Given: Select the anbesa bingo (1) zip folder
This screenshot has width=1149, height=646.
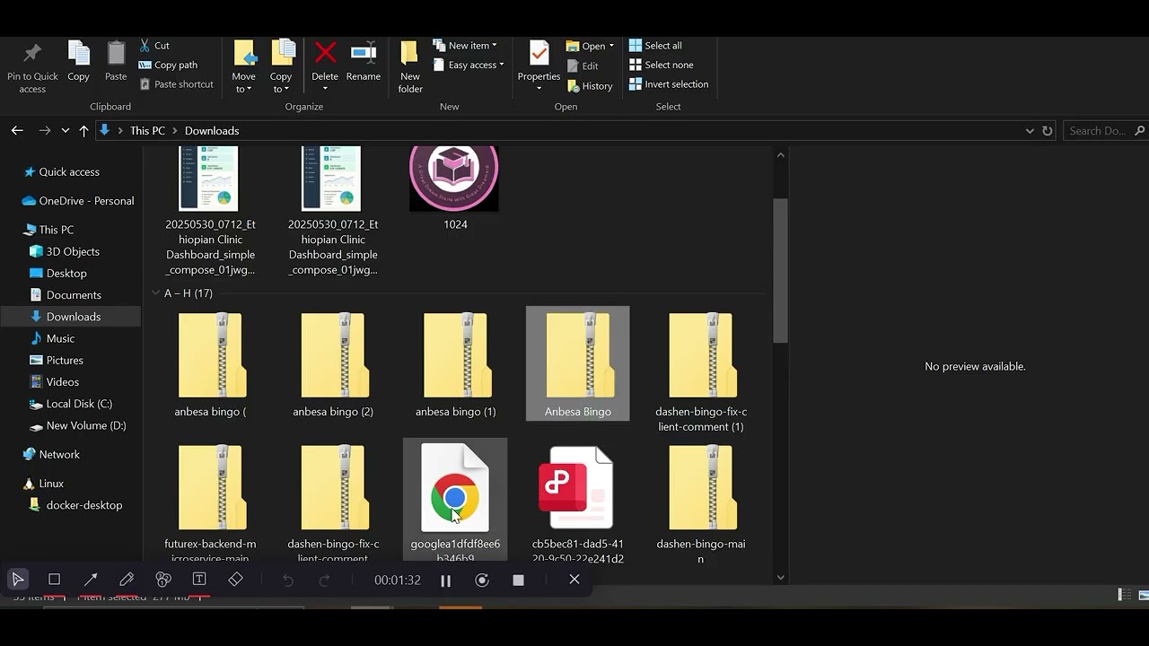Looking at the screenshot, I should click(455, 363).
